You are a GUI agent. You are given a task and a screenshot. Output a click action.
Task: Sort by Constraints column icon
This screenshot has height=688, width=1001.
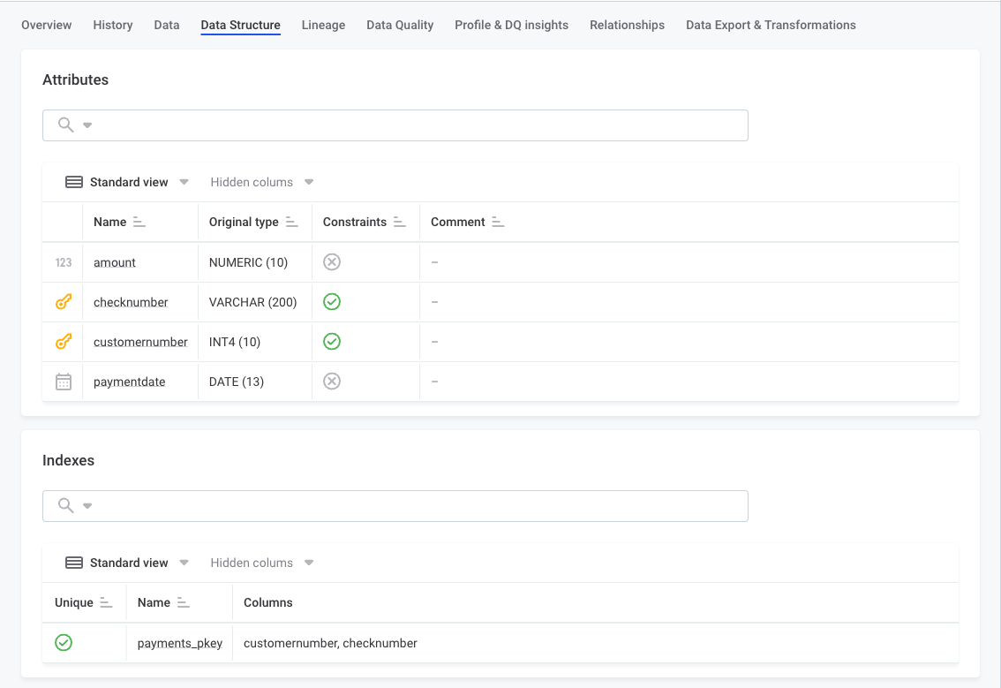400,222
